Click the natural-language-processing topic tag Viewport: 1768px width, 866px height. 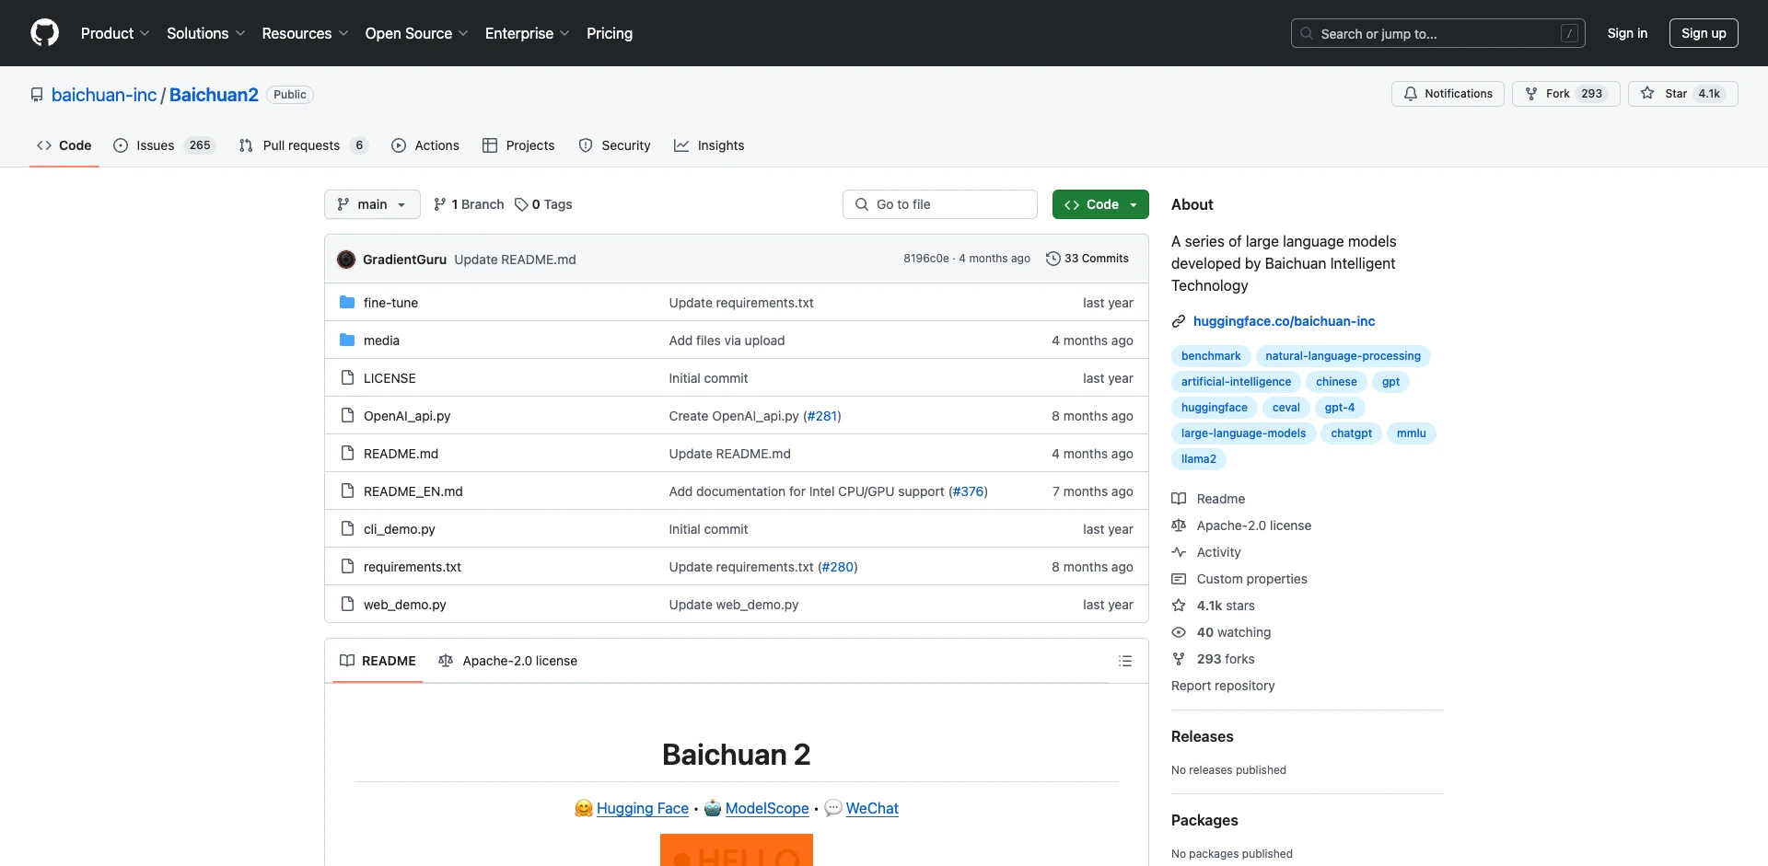click(x=1343, y=356)
